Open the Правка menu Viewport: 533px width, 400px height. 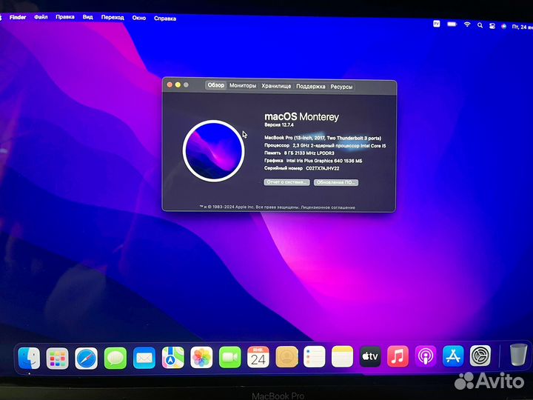(65, 17)
